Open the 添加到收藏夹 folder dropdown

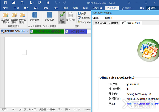click(6, 18)
